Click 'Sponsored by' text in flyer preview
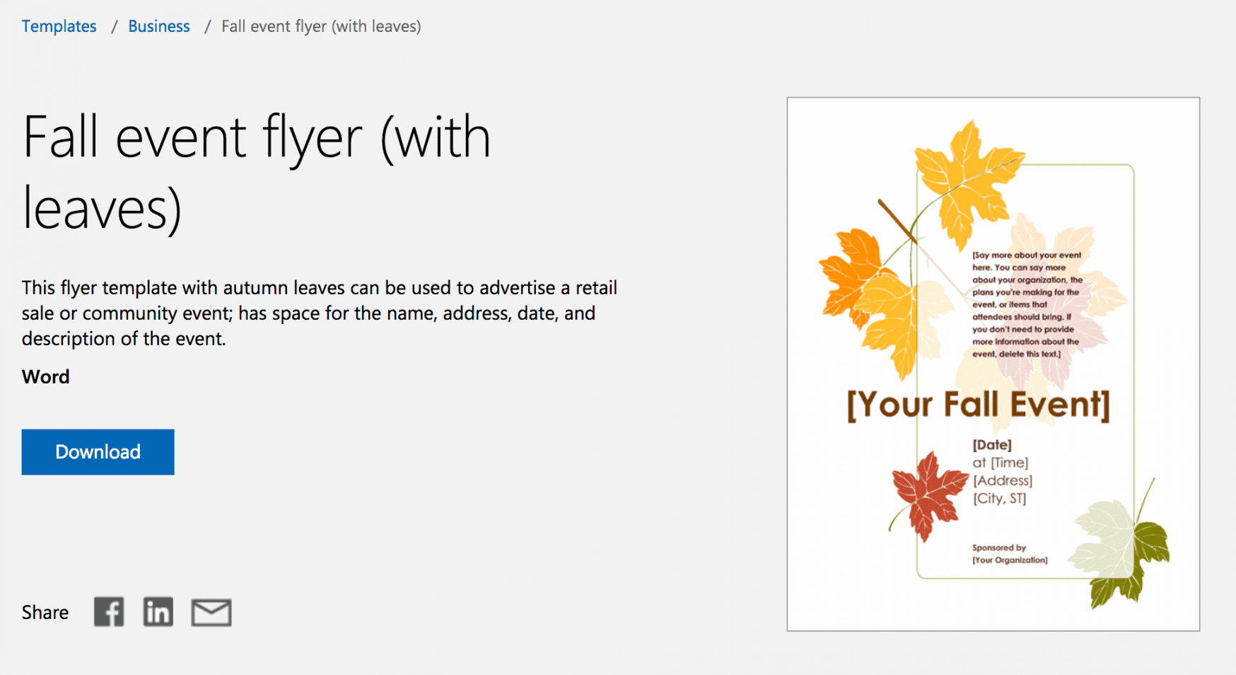The image size is (1236, 675). pyautogui.click(x=998, y=548)
